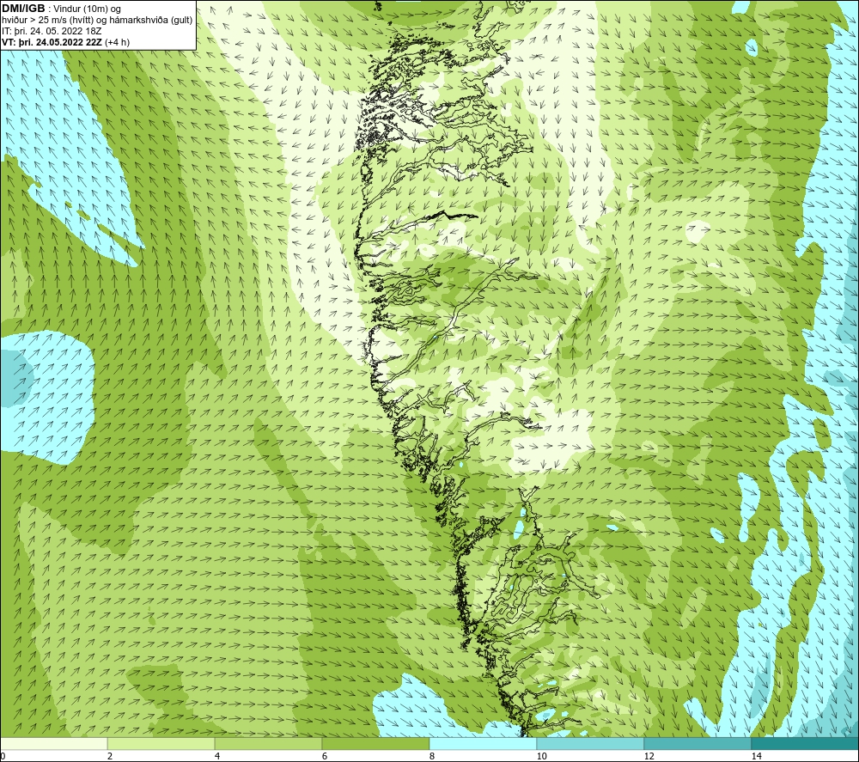Click the "Vindur (10m) og" title text

(x=88, y=9)
